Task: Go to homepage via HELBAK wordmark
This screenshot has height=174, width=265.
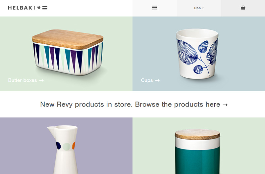Action: [20, 8]
